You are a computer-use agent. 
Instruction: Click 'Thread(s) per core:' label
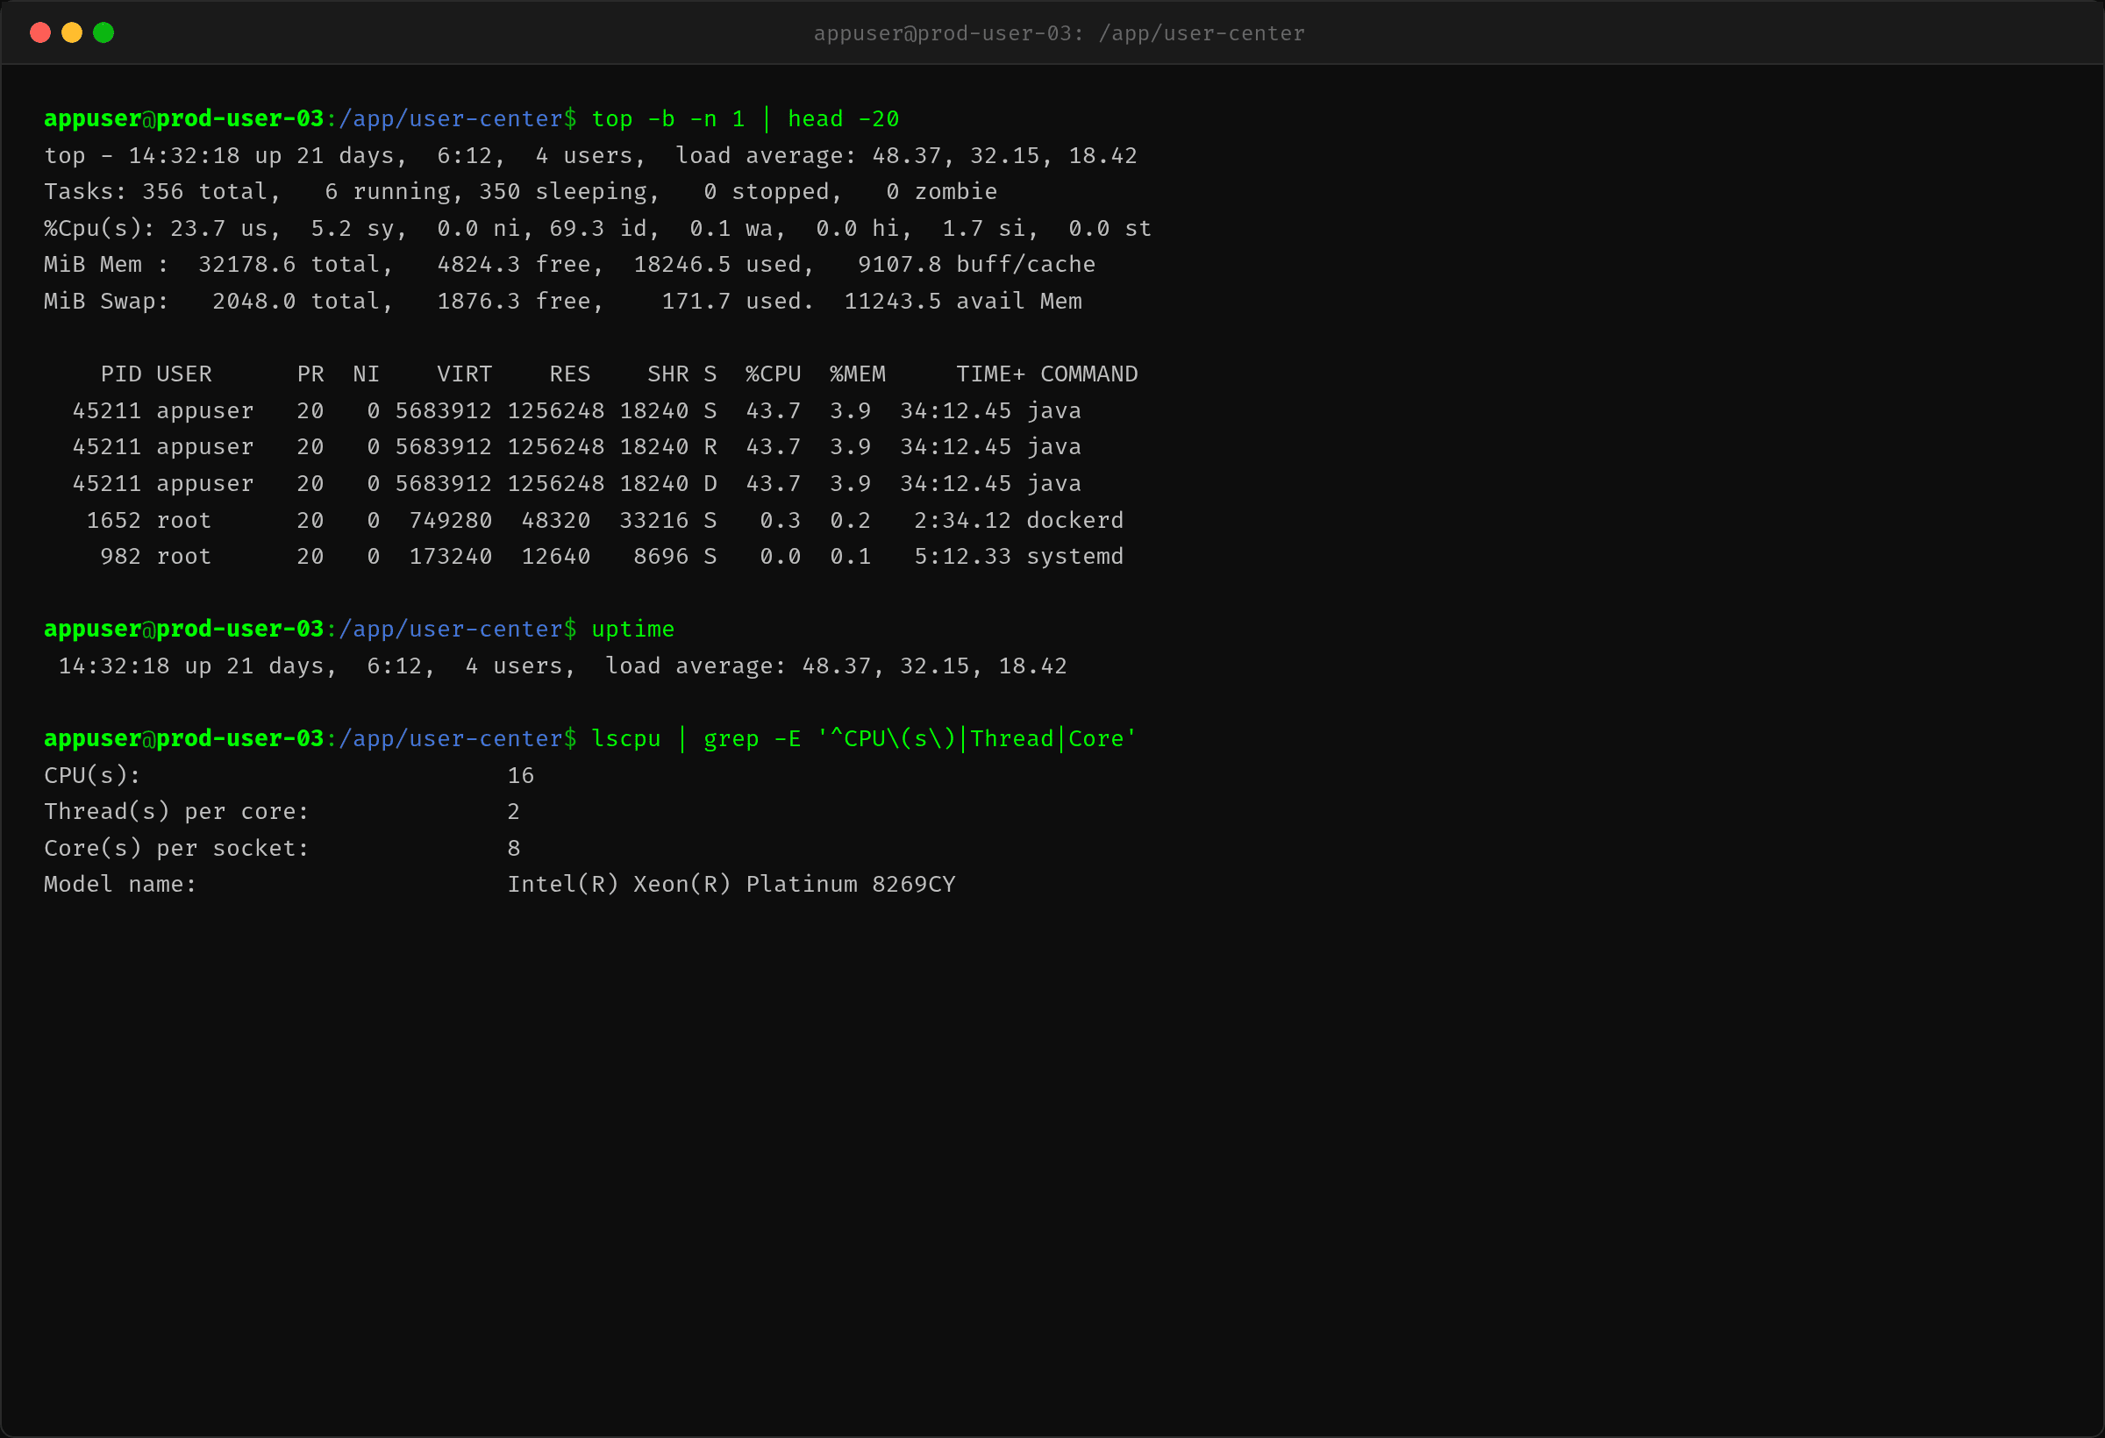176,812
